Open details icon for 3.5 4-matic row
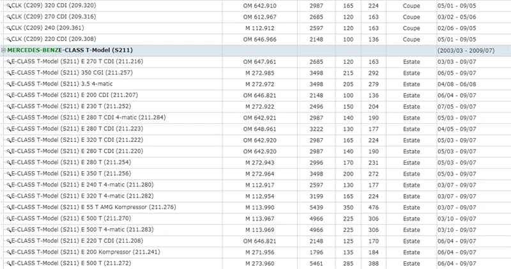This screenshot has width=511, height=269. pos(9,84)
